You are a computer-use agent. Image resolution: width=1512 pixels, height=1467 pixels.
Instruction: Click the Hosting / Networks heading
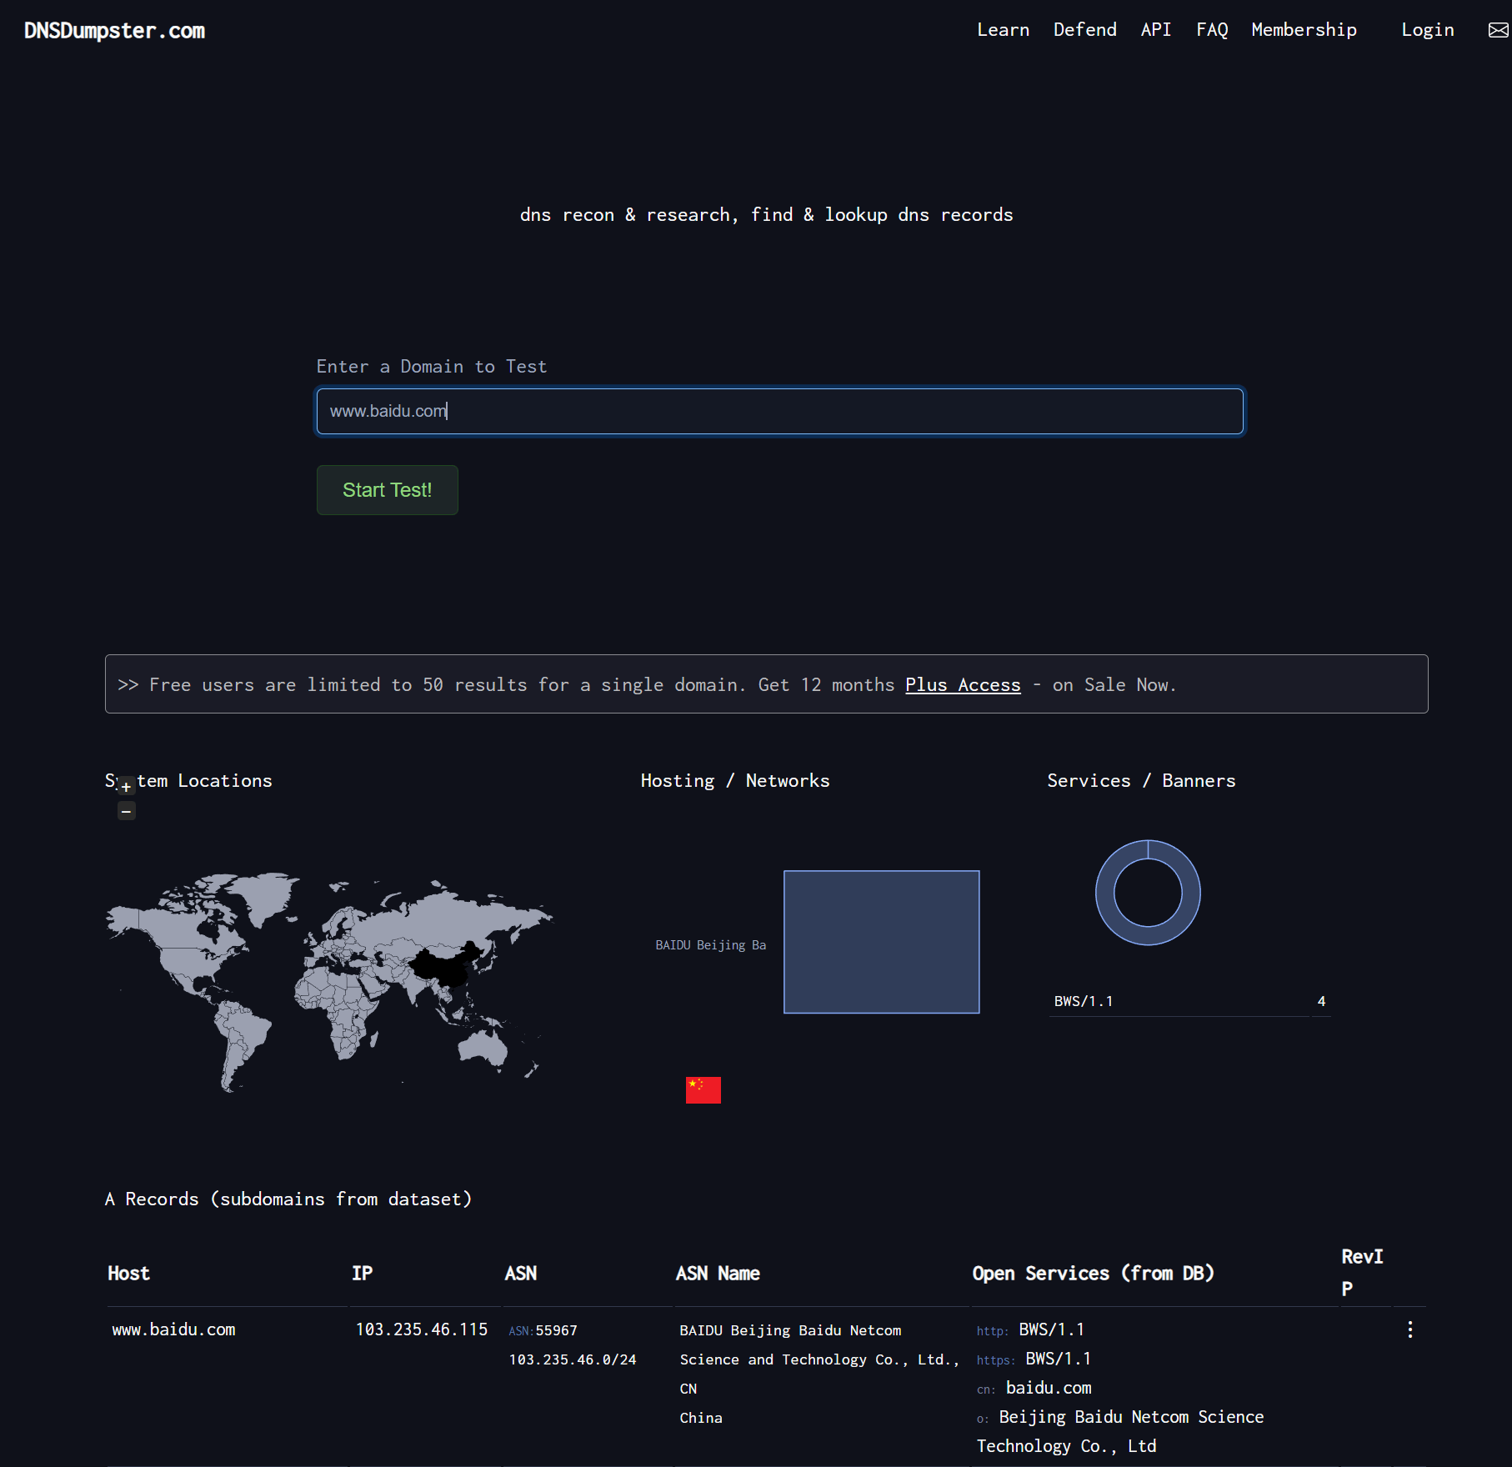[734, 781]
